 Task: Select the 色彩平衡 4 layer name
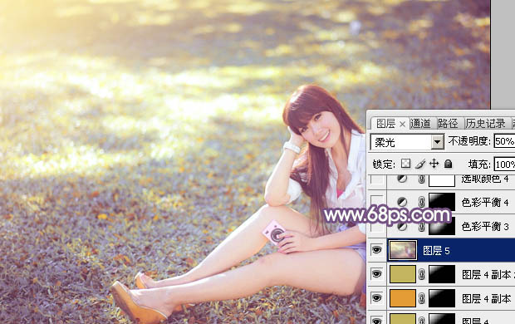click(x=485, y=202)
